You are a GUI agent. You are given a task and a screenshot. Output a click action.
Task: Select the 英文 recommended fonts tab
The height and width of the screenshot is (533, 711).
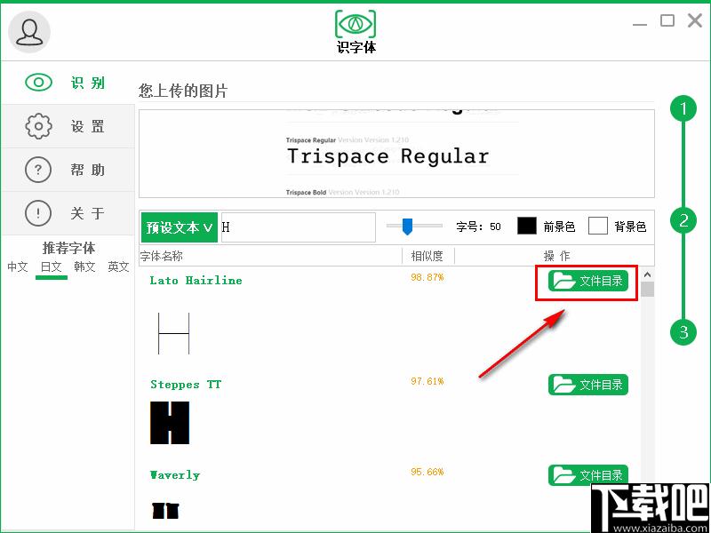pyautogui.click(x=118, y=266)
